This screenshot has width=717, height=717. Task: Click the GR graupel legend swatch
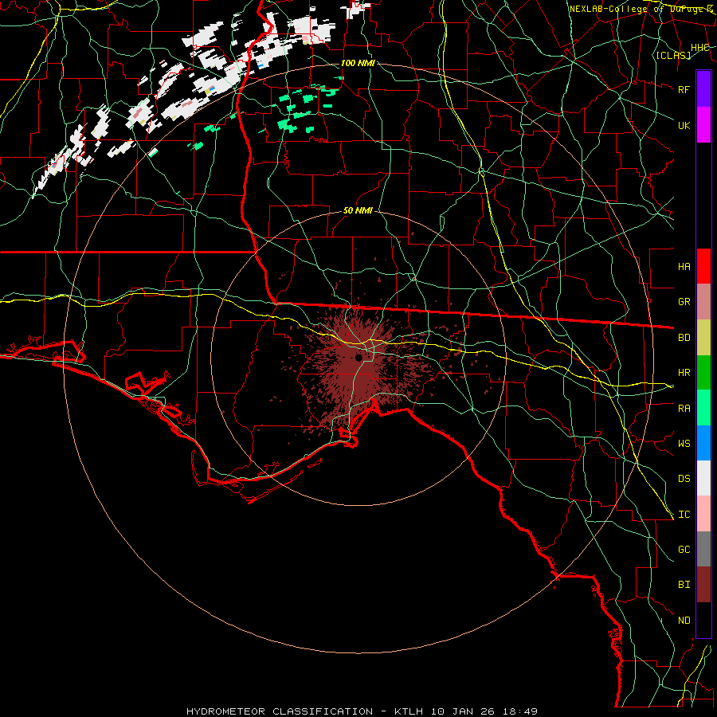pyautogui.click(x=703, y=302)
